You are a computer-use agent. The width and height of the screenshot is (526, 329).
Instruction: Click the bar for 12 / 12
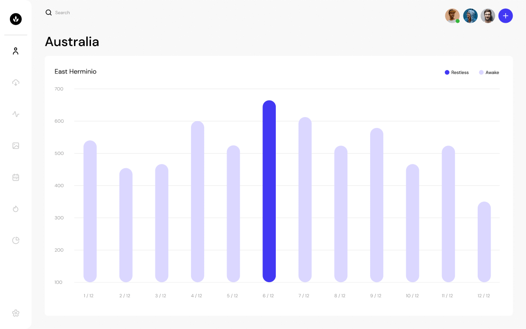[x=484, y=242]
